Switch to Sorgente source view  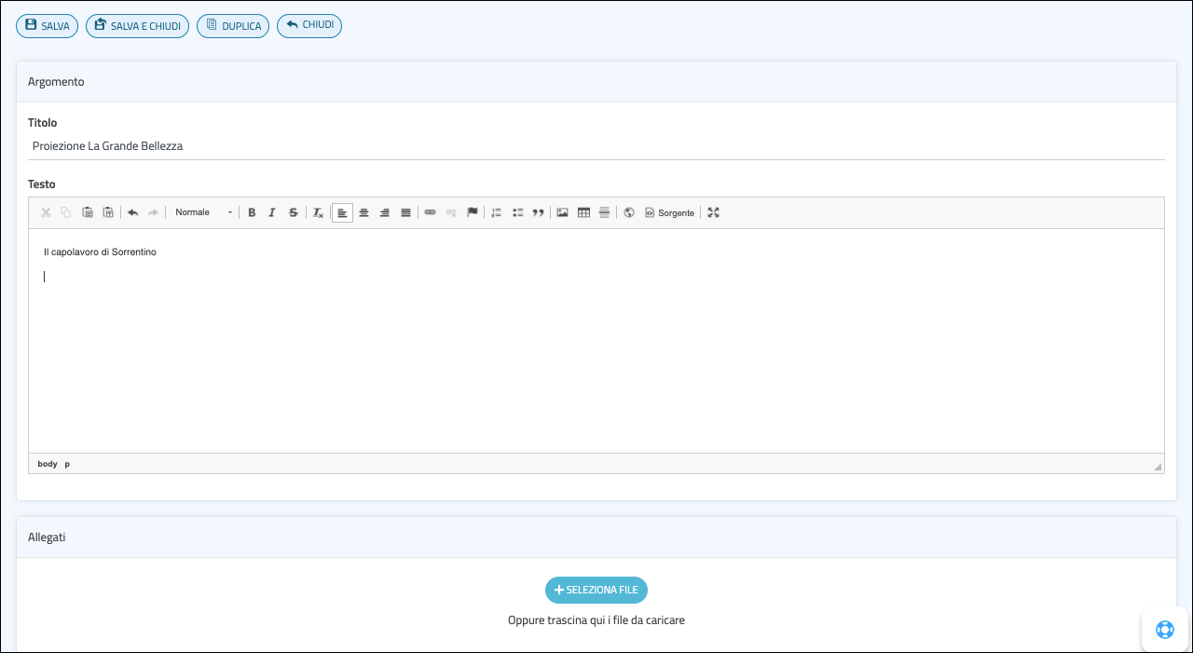[669, 212]
